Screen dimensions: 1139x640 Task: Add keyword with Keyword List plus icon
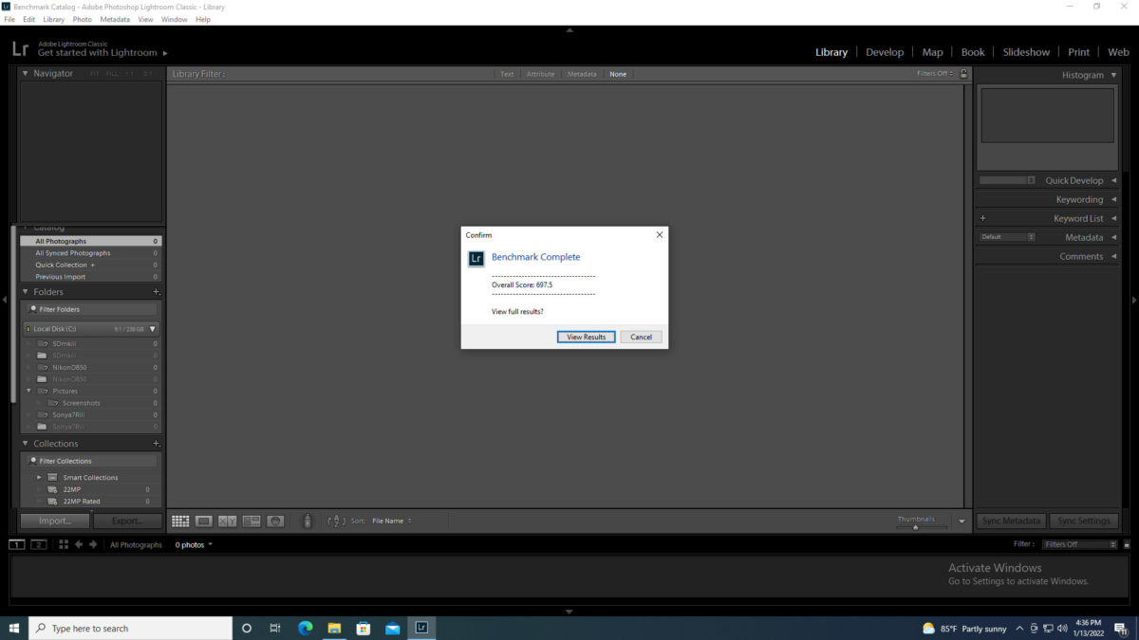click(x=983, y=218)
